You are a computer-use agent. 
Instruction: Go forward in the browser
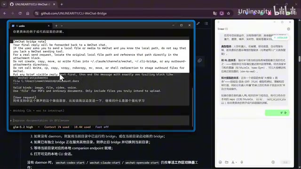13,13
